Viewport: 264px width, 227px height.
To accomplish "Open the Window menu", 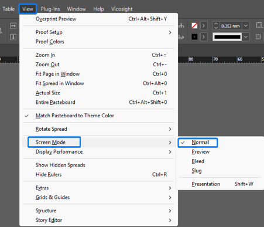I will click(x=76, y=9).
